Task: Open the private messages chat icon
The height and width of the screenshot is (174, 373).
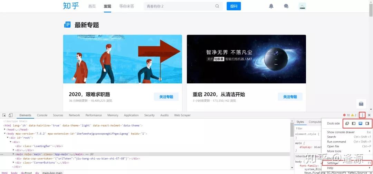Action: tap(286, 6)
